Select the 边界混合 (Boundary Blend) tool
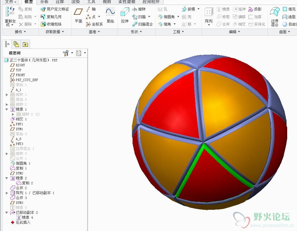Image resolution: width=297 pixels, height=231 pixels. coord(275,17)
